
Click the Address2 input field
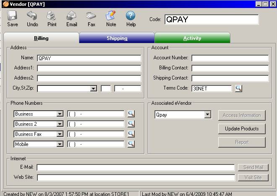89,78
